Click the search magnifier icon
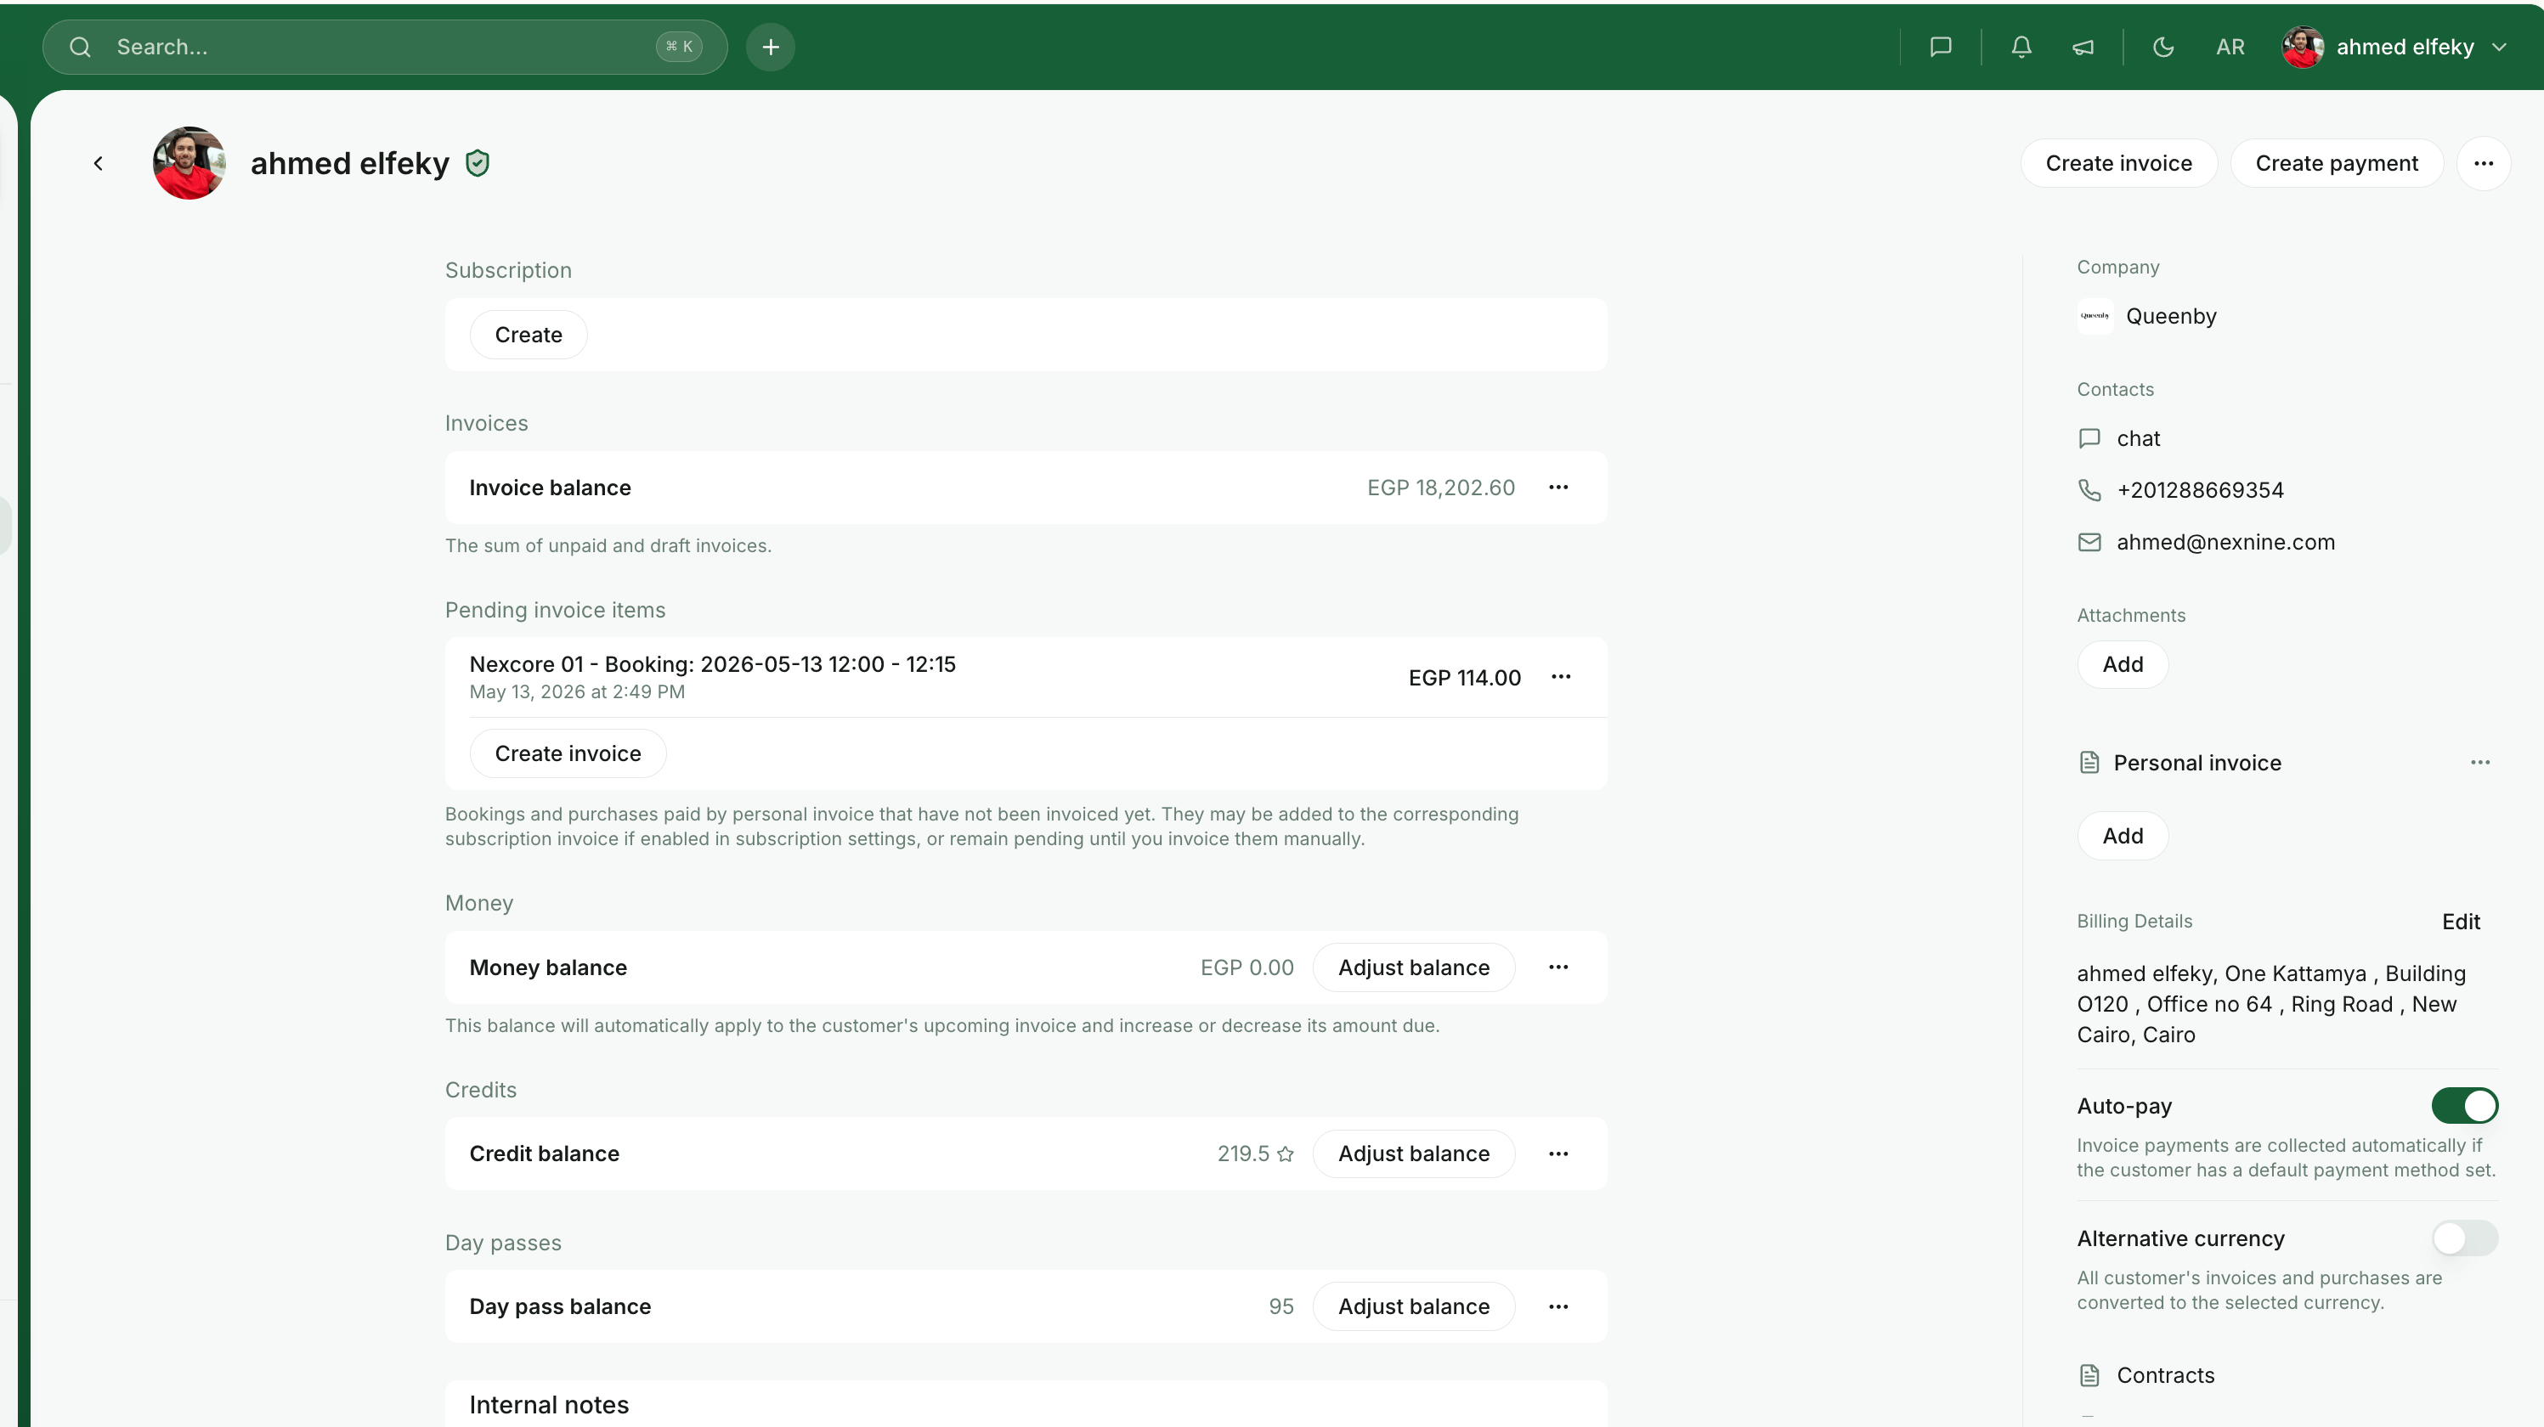2544x1427 pixels. tap(80, 47)
